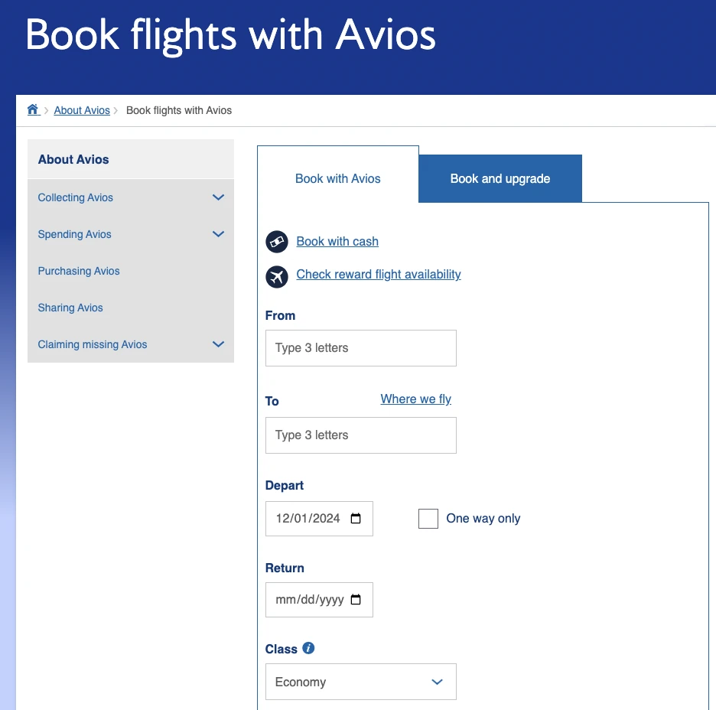Image resolution: width=716 pixels, height=710 pixels.
Task: Go to About Avios via the breadcrumb
Action: tap(82, 109)
